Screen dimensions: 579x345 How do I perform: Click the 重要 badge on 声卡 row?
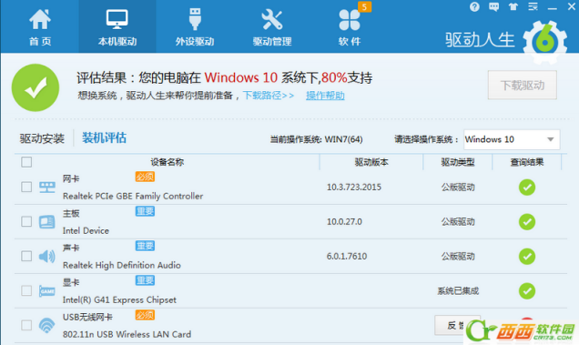coord(145,246)
